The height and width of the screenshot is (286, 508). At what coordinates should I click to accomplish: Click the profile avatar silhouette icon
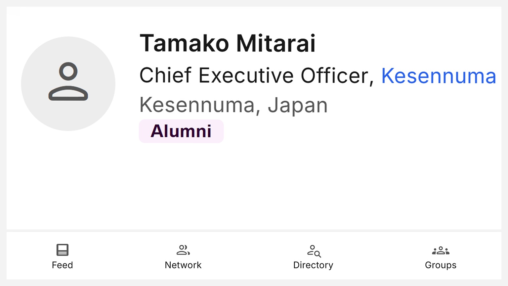(x=68, y=83)
